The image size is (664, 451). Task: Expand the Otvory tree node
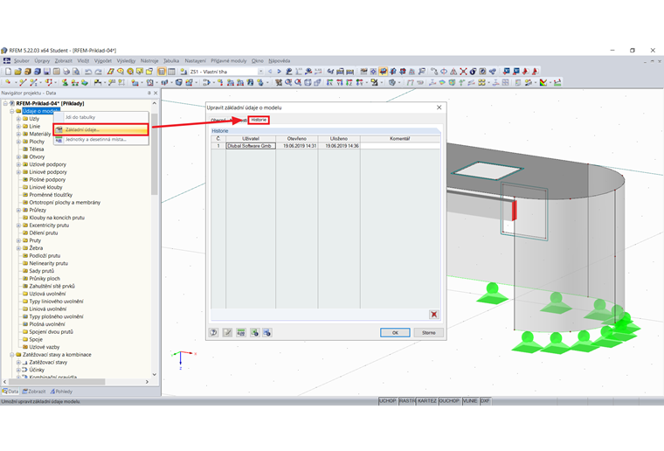pos(18,157)
